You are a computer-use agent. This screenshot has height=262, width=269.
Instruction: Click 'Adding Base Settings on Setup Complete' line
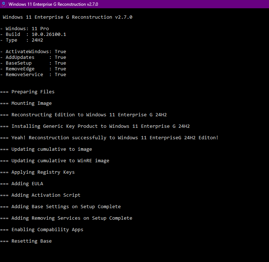coord(60,207)
